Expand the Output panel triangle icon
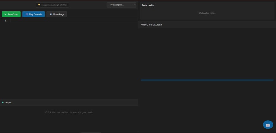276x133 pixels. pyautogui.click(x=3, y=102)
